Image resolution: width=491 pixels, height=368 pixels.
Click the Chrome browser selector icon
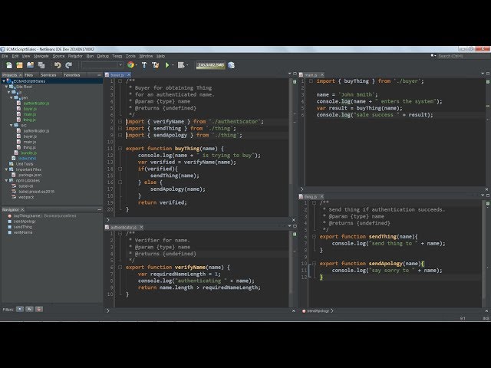[130, 65]
